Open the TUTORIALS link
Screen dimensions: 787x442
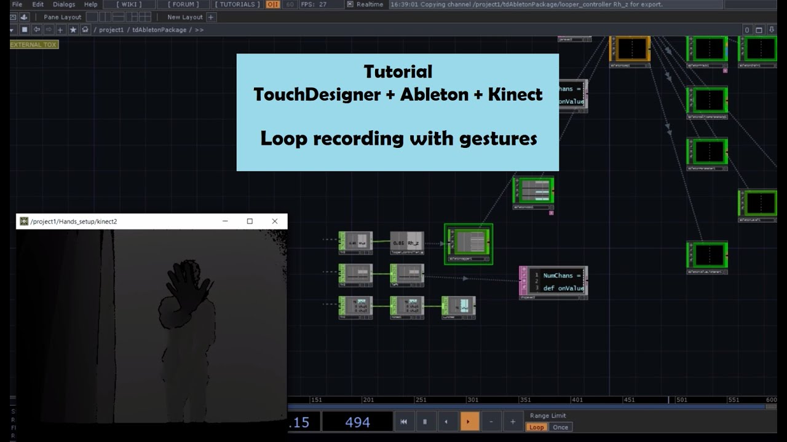coord(237,4)
